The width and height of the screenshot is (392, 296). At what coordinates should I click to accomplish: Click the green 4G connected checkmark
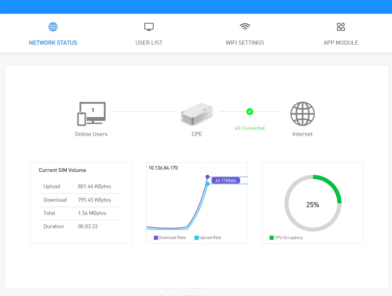point(250,112)
